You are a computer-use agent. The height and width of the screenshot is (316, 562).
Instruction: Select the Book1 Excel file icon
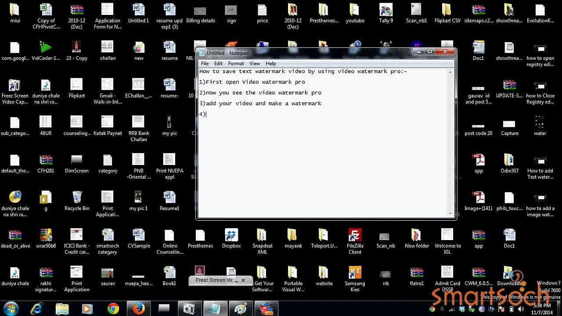(169, 276)
